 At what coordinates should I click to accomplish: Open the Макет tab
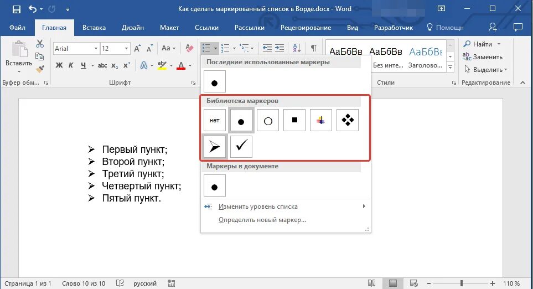tap(169, 28)
